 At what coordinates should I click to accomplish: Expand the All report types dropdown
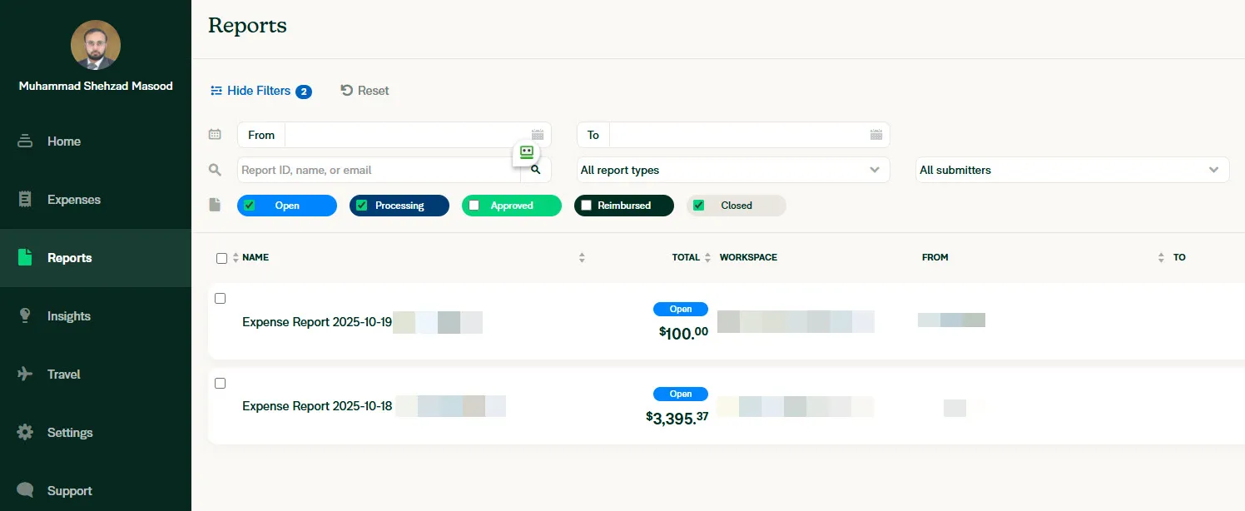coord(732,170)
